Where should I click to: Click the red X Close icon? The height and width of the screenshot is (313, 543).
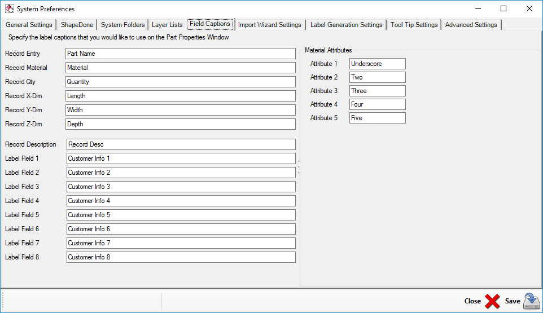coord(492,301)
